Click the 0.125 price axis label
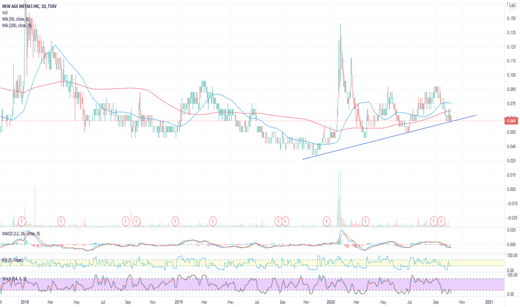The width and height of the screenshot is (520, 307). [511, 47]
